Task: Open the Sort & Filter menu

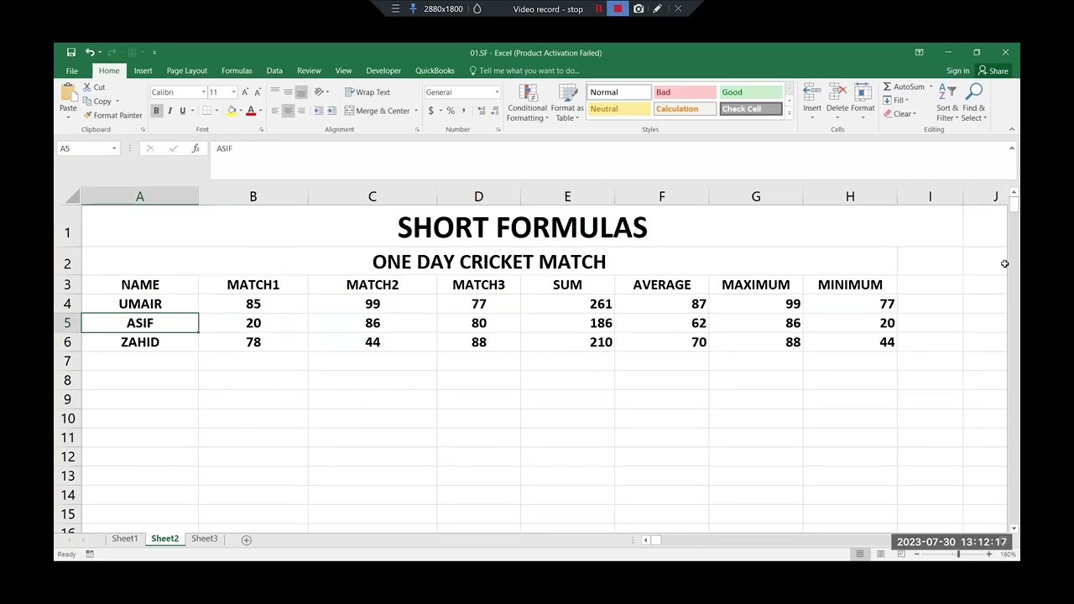Action: (x=947, y=103)
